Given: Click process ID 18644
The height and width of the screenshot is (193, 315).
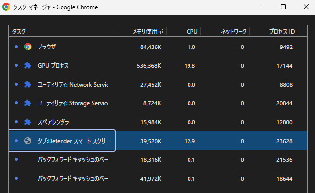Looking at the screenshot, I should [x=284, y=179].
